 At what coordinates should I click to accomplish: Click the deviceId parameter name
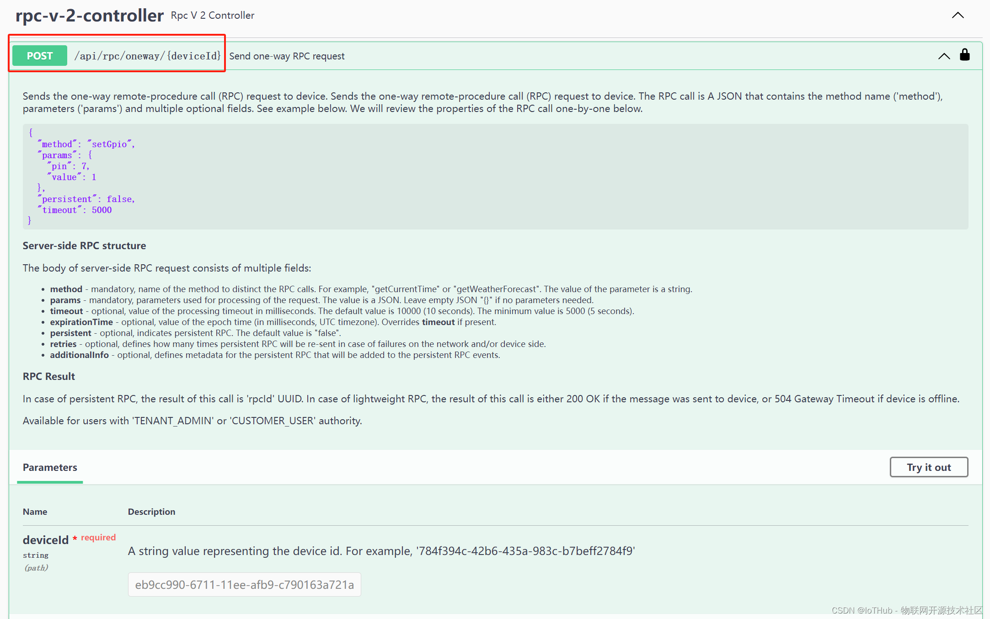(46, 540)
